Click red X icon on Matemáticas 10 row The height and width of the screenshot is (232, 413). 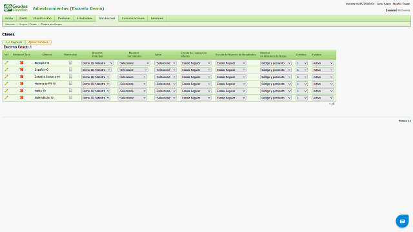pos(21,97)
